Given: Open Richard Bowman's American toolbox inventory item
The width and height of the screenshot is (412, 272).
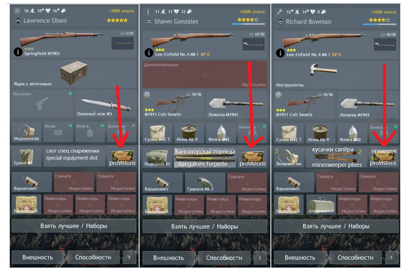Looking at the screenshot, I should (321, 205).
